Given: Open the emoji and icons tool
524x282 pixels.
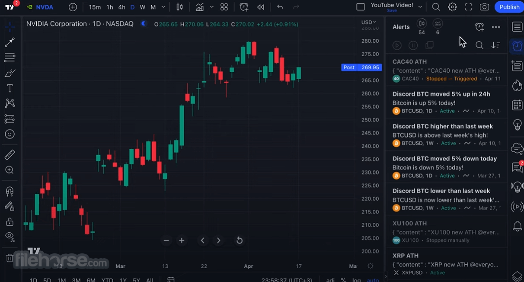Looking at the screenshot, I should [x=10, y=135].
